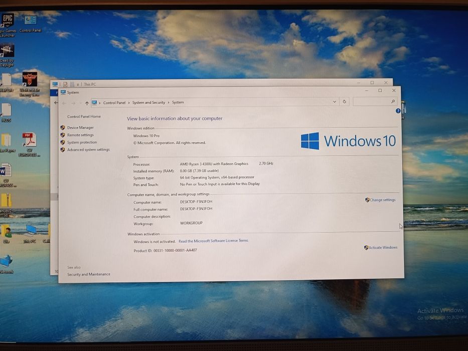Expand the chevron after Control Panel breadcrumb

129,102
